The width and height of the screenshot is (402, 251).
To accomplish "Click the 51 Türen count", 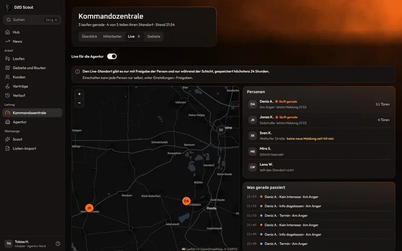I will pyautogui.click(x=382, y=104).
